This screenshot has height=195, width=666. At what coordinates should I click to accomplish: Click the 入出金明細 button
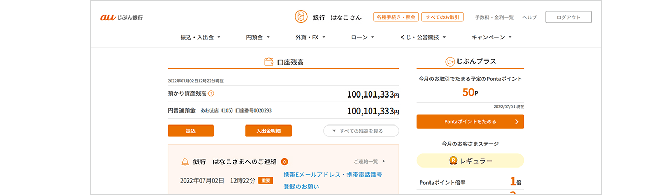click(268, 131)
